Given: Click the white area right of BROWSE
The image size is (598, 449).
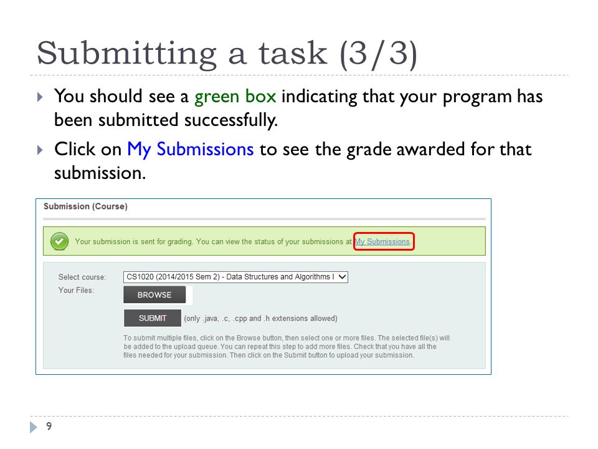Looking at the screenshot, I should point(189,295).
